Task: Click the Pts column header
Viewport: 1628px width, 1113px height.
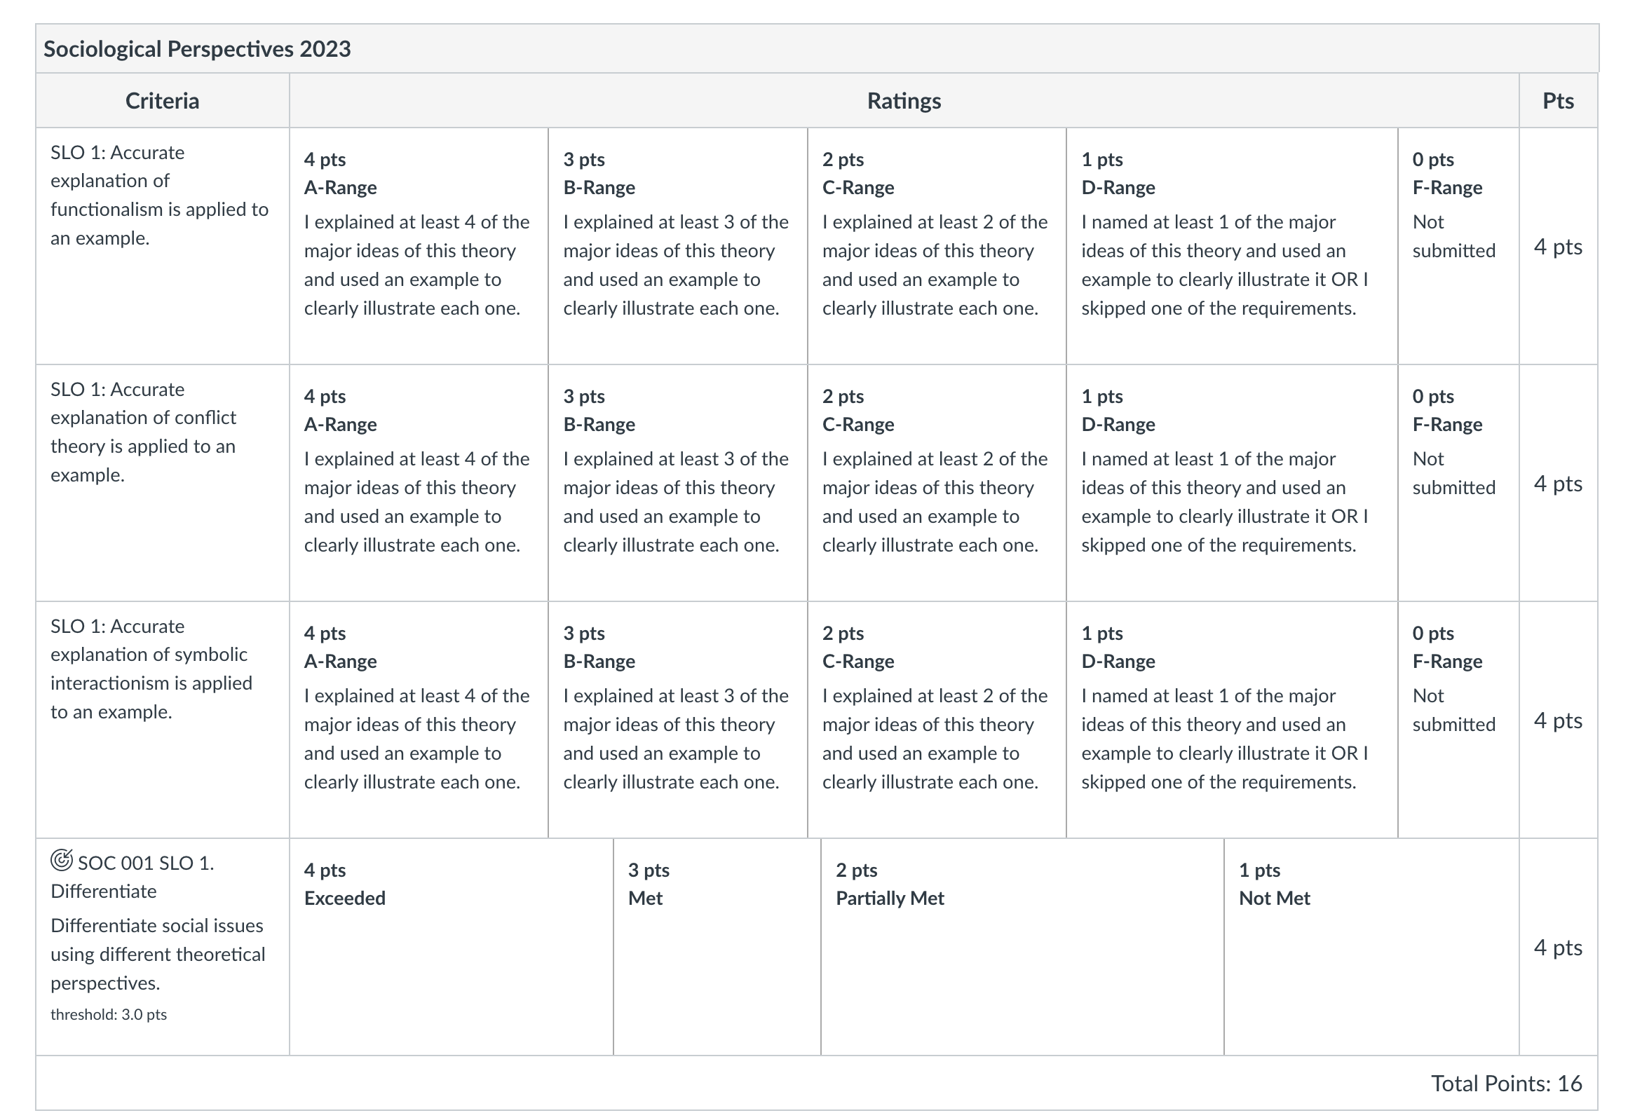Action: point(1559,101)
